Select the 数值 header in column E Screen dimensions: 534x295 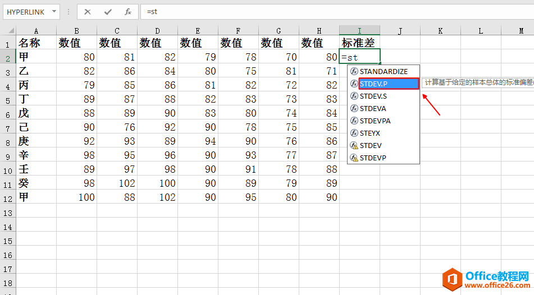pos(198,43)
